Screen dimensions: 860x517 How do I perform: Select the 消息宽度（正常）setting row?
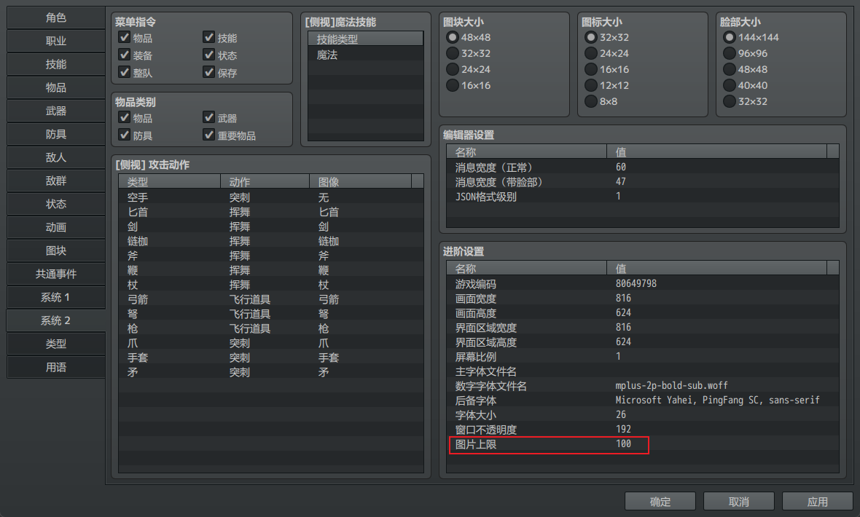click(x=642, y=167)
